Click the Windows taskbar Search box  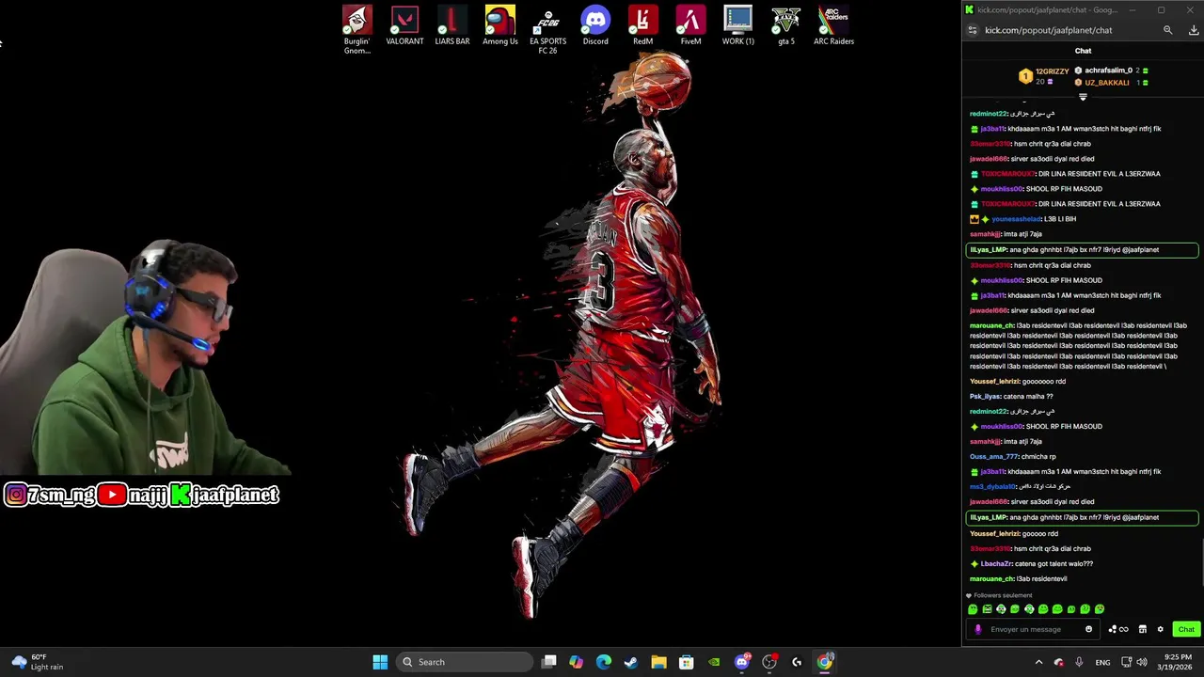click(464, 662)
